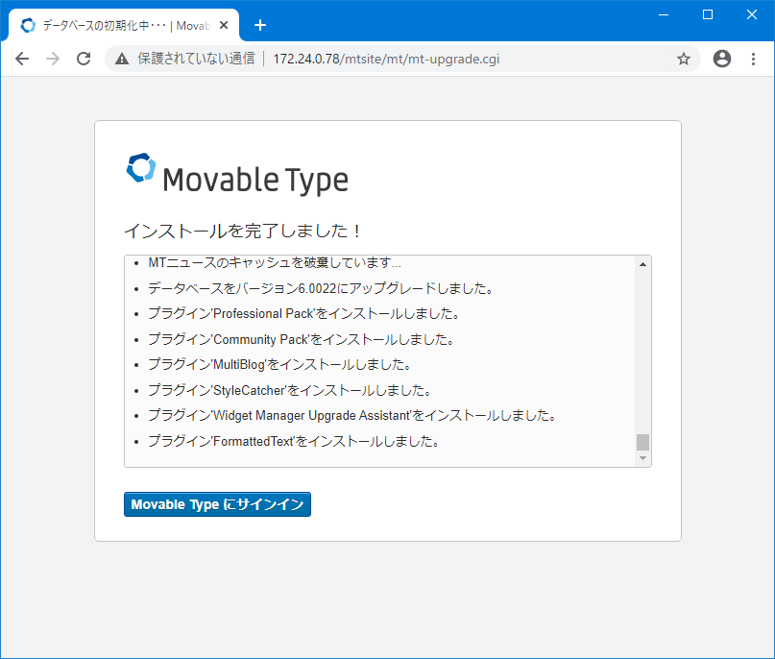Bookmark this page with the star icon
775x659 pixels.
click(x=684, y=59)
